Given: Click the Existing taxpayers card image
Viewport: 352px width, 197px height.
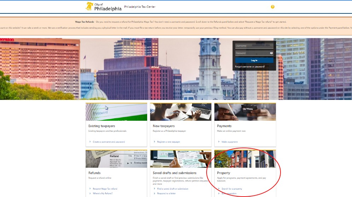Looking at the screenshot, I should (x=116, y=112).
